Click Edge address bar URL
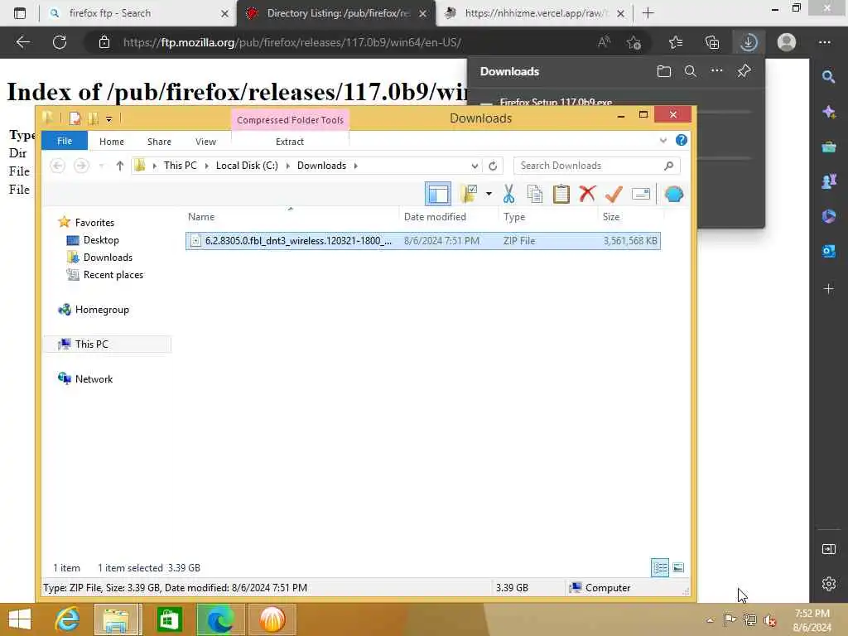848x636 pixels. (x=292, y=42)
